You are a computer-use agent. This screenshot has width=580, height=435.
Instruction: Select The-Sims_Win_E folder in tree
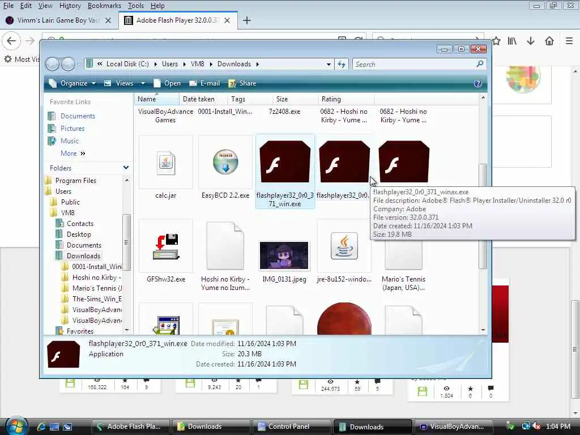pyautogui.click(x=97, y=299)
